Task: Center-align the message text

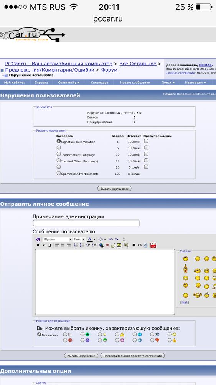Action: [x=63, y=245]
